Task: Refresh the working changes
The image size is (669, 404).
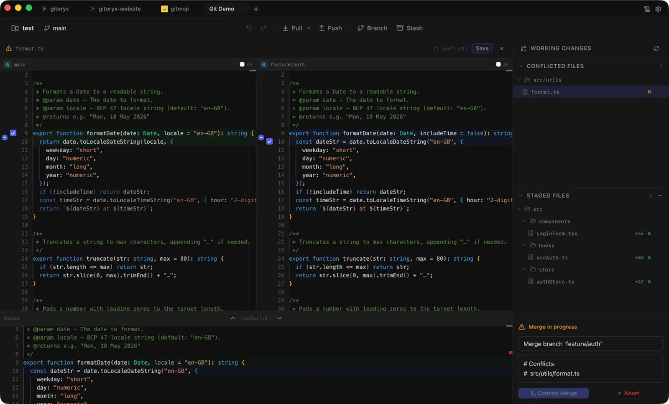Action: pos(656,48)
